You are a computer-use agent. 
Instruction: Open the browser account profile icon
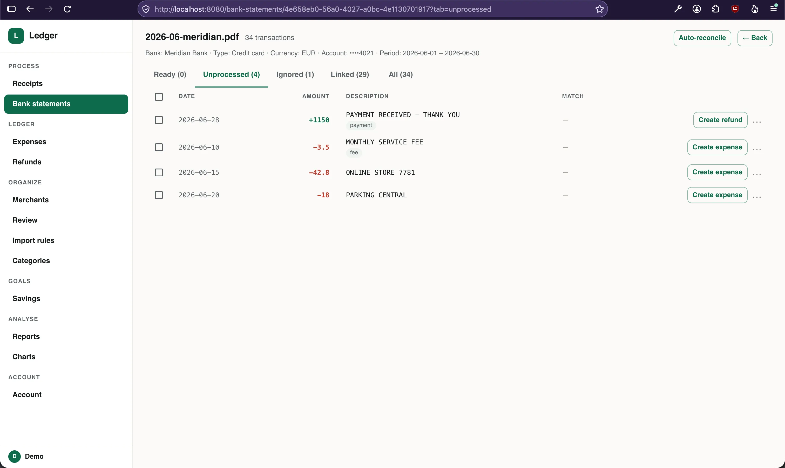697,9
